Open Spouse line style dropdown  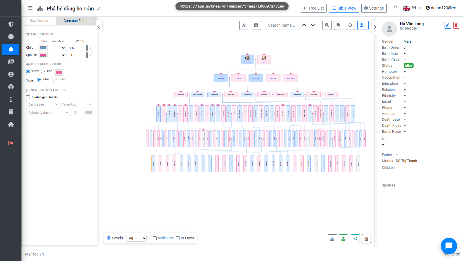pos(57,55)
